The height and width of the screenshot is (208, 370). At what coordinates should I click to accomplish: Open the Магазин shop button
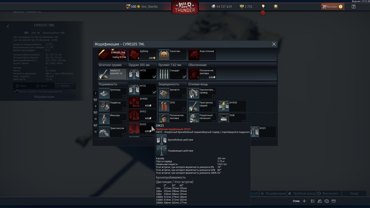coord(332,6)
